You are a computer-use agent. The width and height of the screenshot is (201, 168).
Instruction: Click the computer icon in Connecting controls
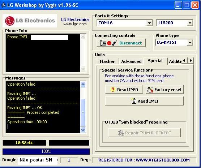[103, 43]
